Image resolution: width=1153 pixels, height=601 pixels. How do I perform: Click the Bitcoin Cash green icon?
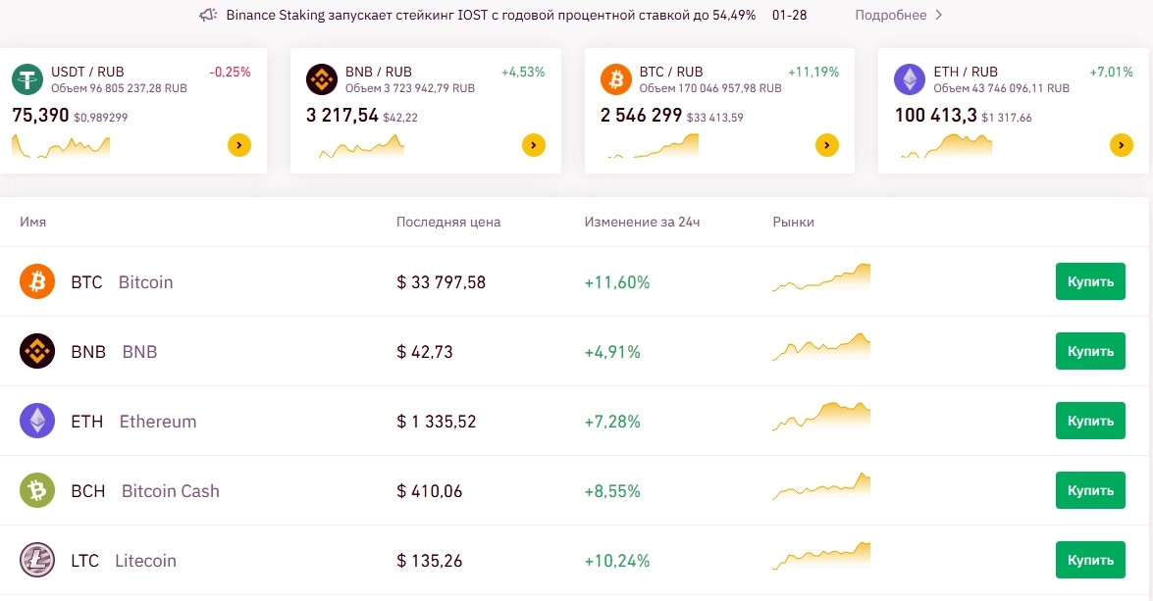(37, 490)
